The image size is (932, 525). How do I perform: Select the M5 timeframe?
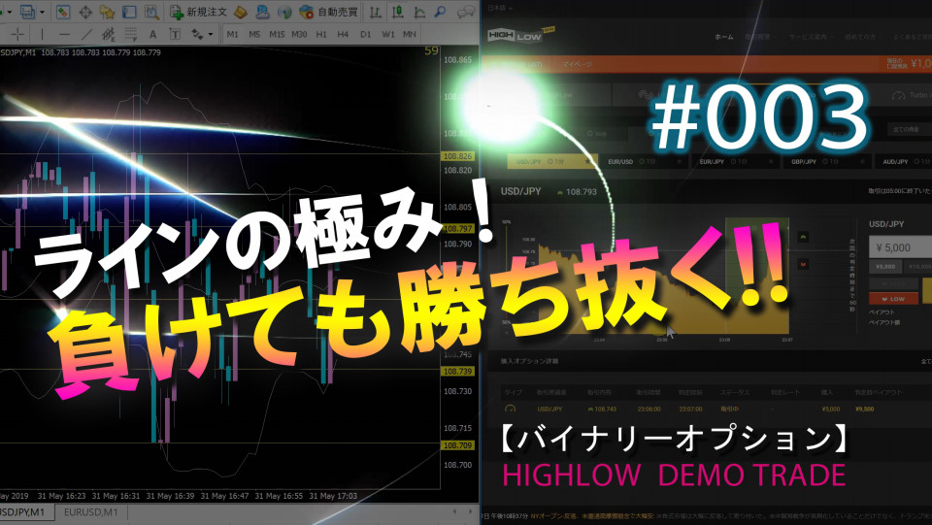pyautogui.click(x=254, y=34)
